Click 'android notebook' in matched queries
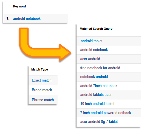 click(x=94, y=50)
